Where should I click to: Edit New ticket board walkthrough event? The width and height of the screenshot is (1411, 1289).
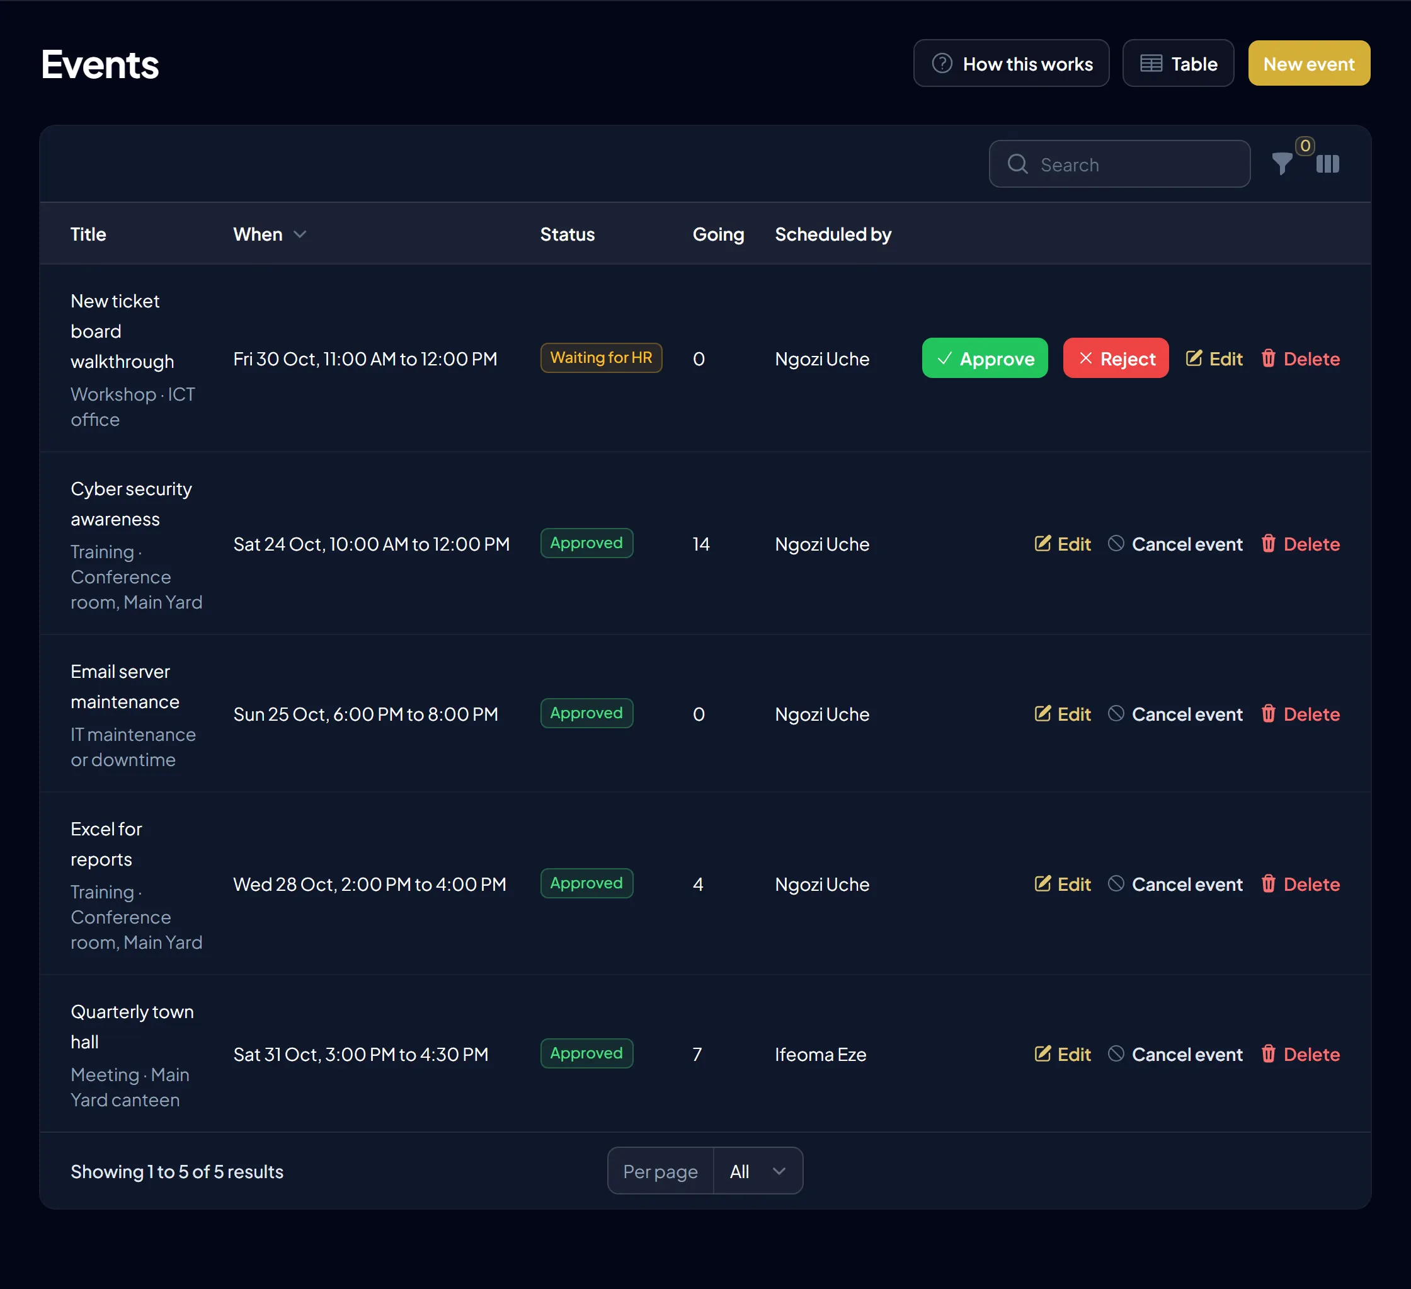(1213, 358)
